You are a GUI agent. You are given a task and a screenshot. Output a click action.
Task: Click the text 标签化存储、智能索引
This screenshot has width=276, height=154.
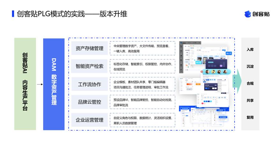[128, 64]
